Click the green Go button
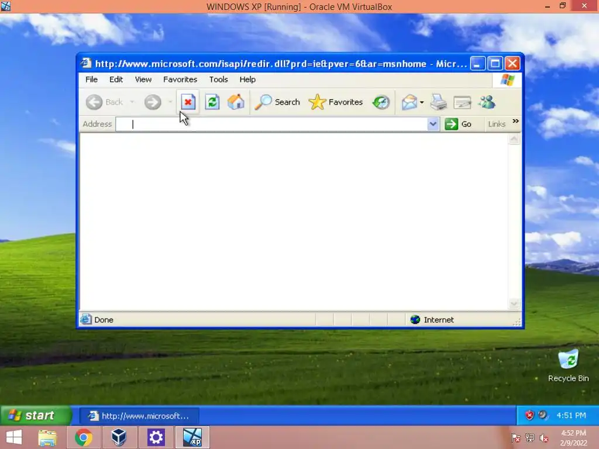Viewport: 599px width, 449px height. [x=458, y=124]
